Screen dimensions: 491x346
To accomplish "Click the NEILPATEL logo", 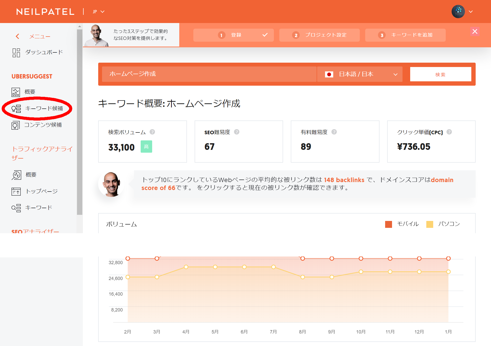I will coord(45,12).
